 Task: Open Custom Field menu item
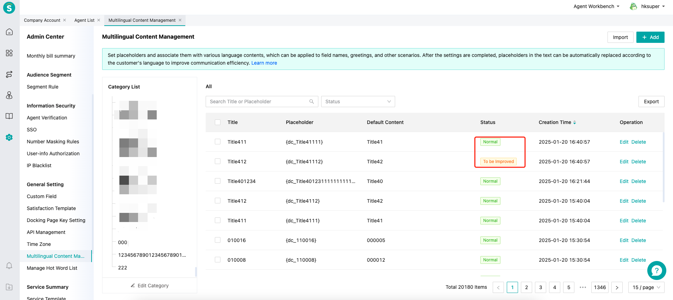(42, 196)
